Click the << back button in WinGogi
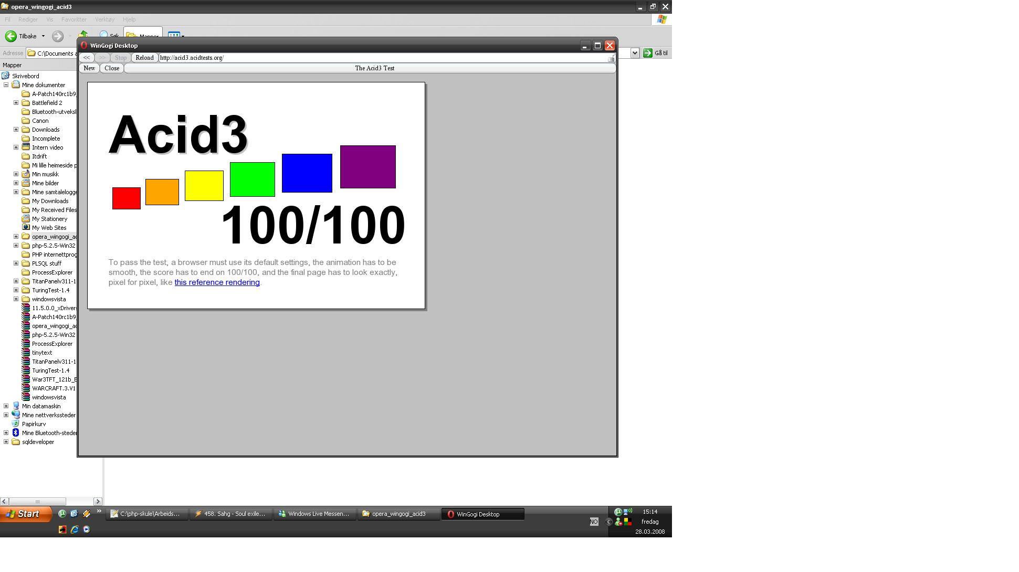The height and width of the screenshot is (572, 1019). (87, 58)
